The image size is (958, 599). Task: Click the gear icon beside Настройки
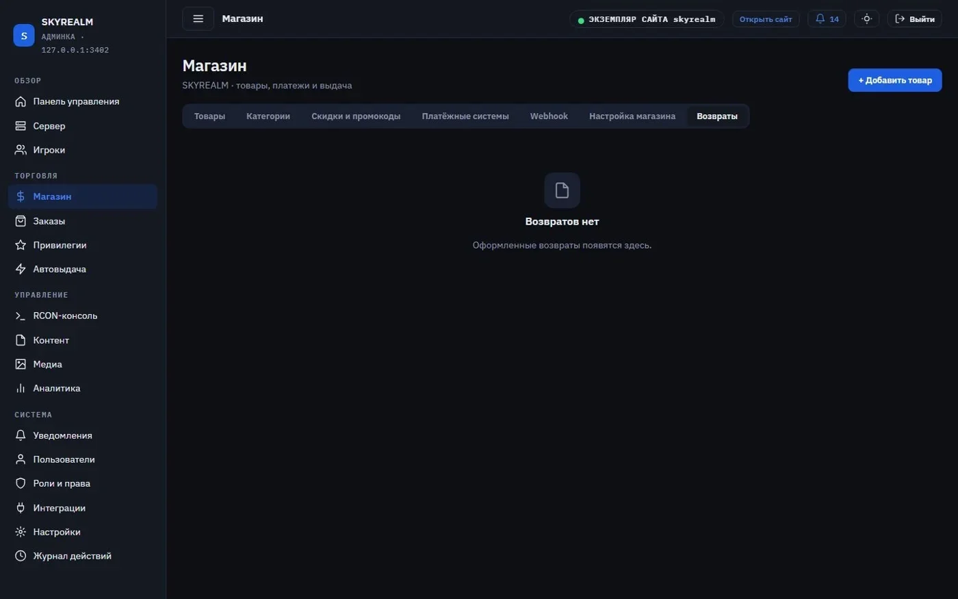pyautogui.click(x=21, y=532)
